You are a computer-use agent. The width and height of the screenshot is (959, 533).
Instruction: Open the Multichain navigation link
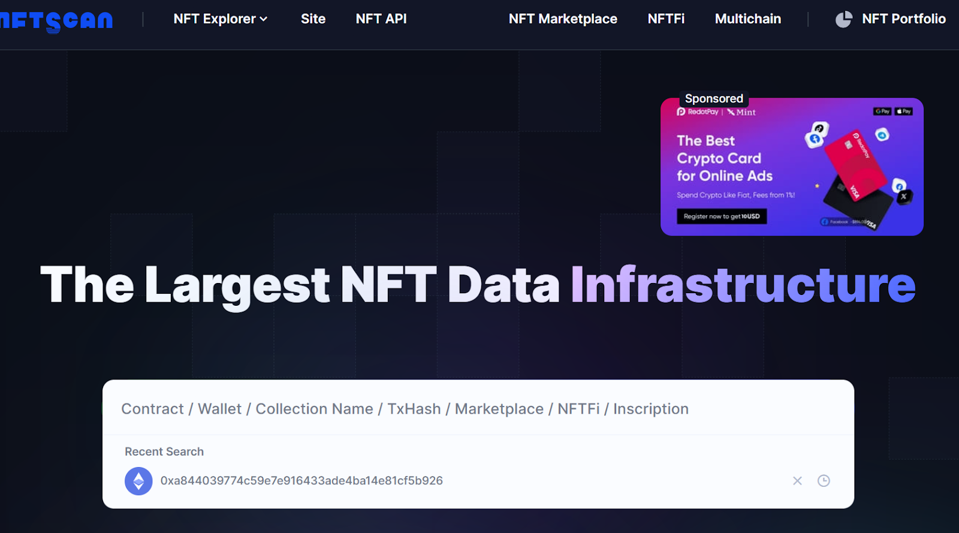click(x=747, y=19)
